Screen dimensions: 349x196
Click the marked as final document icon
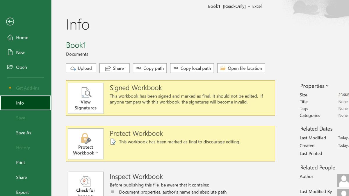(113, 142)
